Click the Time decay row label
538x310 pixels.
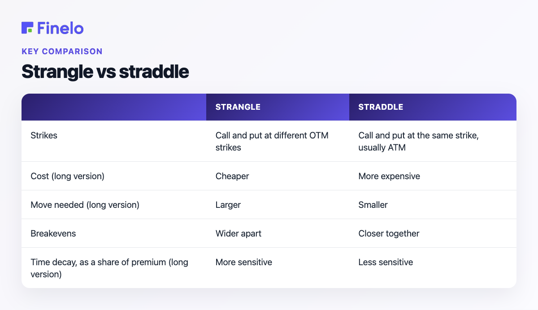tap(109, 268)
